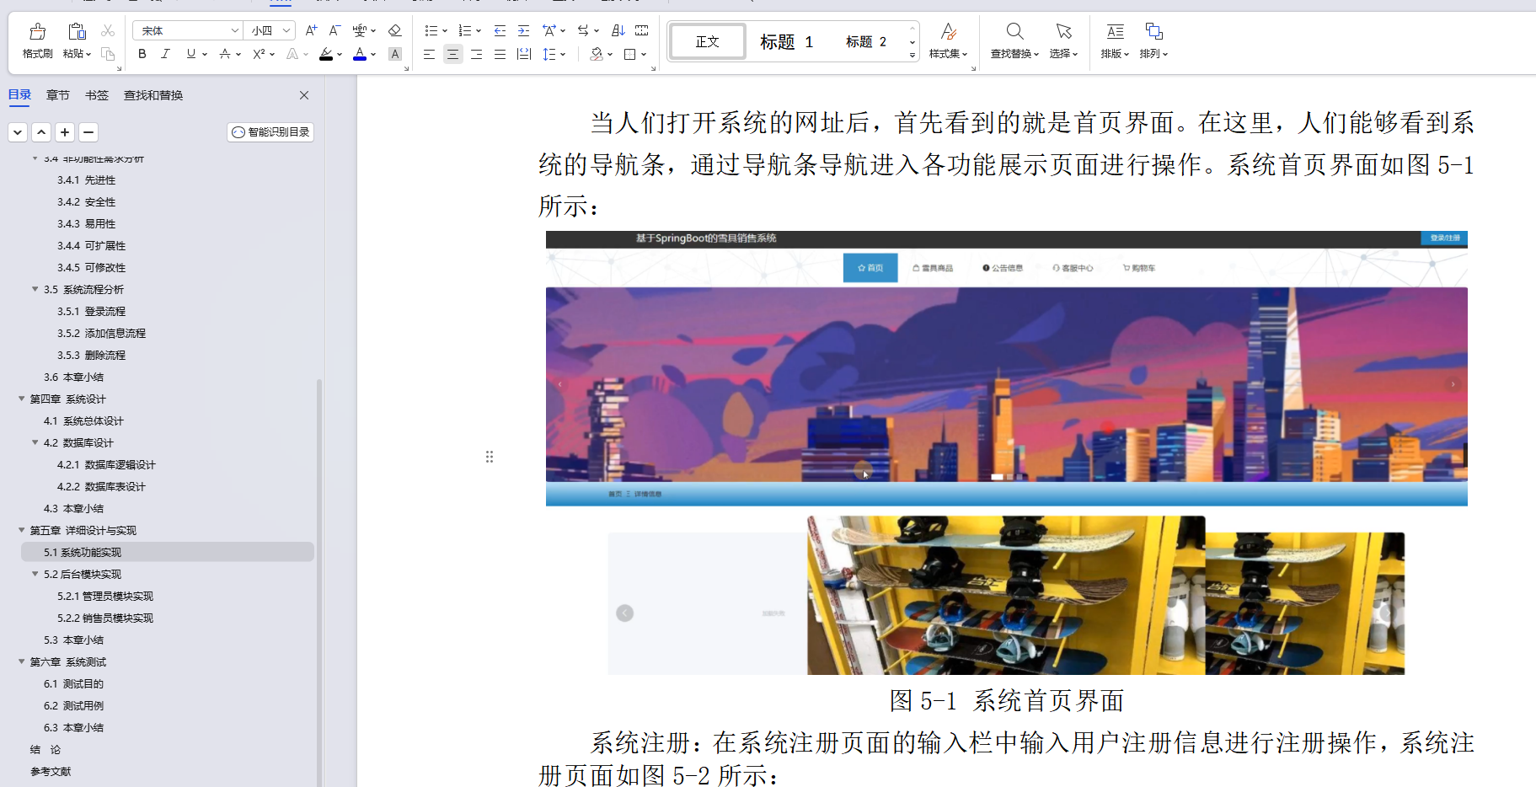Viewport: 1536px width, 787px height.
Task: Click the bulleted list icon
Action: [x=431, y=30]
